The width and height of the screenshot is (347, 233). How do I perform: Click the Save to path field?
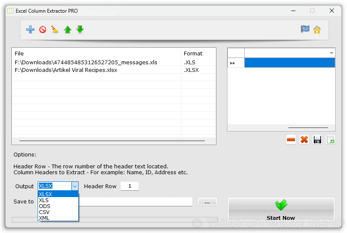135,202
